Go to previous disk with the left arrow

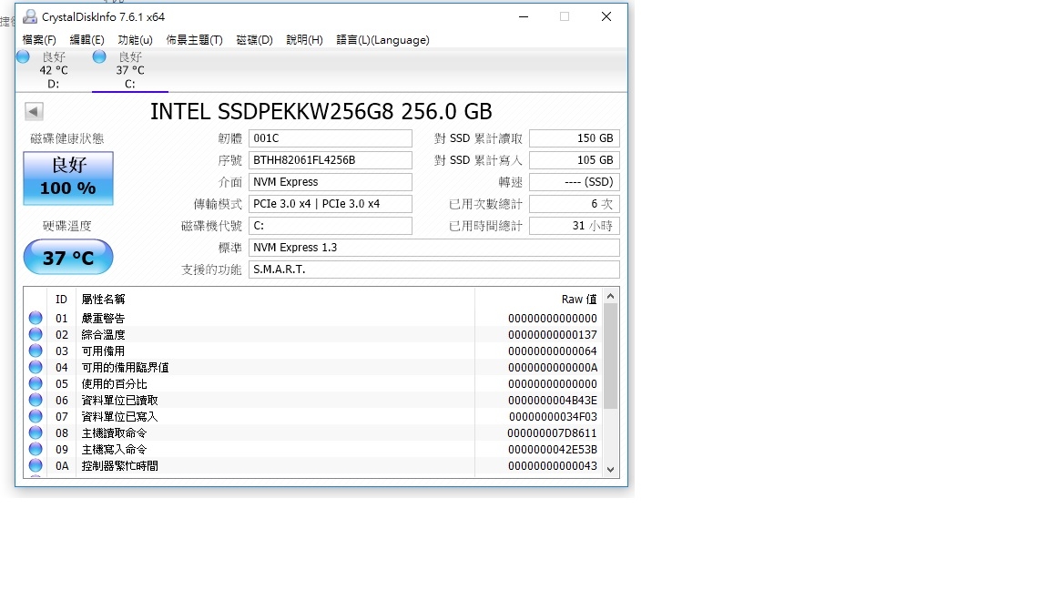coord(34,111)
